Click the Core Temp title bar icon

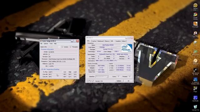(41, 41)
